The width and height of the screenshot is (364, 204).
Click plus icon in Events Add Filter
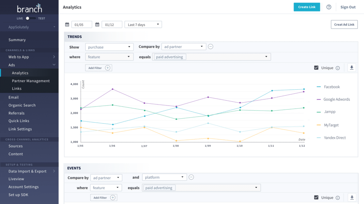pos(113,198)
